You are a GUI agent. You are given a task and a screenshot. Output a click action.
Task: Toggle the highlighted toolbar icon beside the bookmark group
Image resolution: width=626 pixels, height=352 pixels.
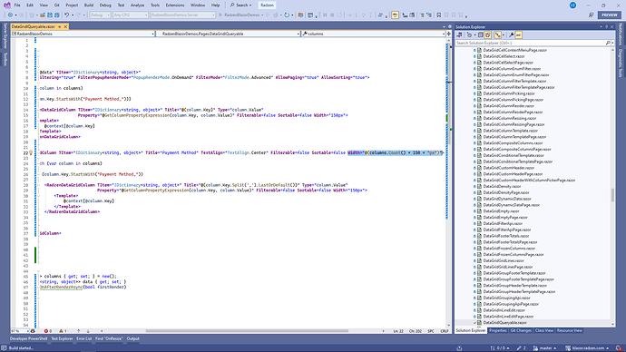pyautogui.click(x=395, y=15)
